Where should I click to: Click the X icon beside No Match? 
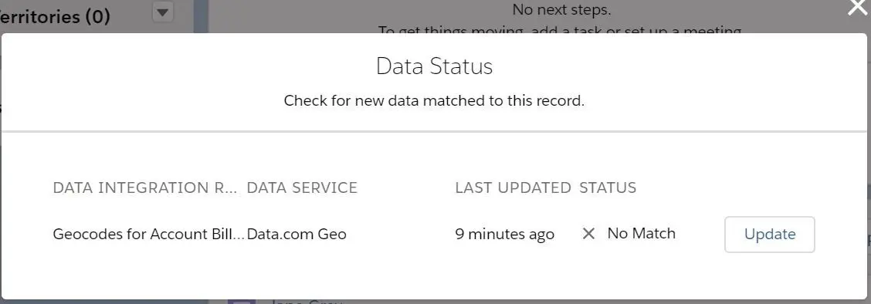(588, 234)
